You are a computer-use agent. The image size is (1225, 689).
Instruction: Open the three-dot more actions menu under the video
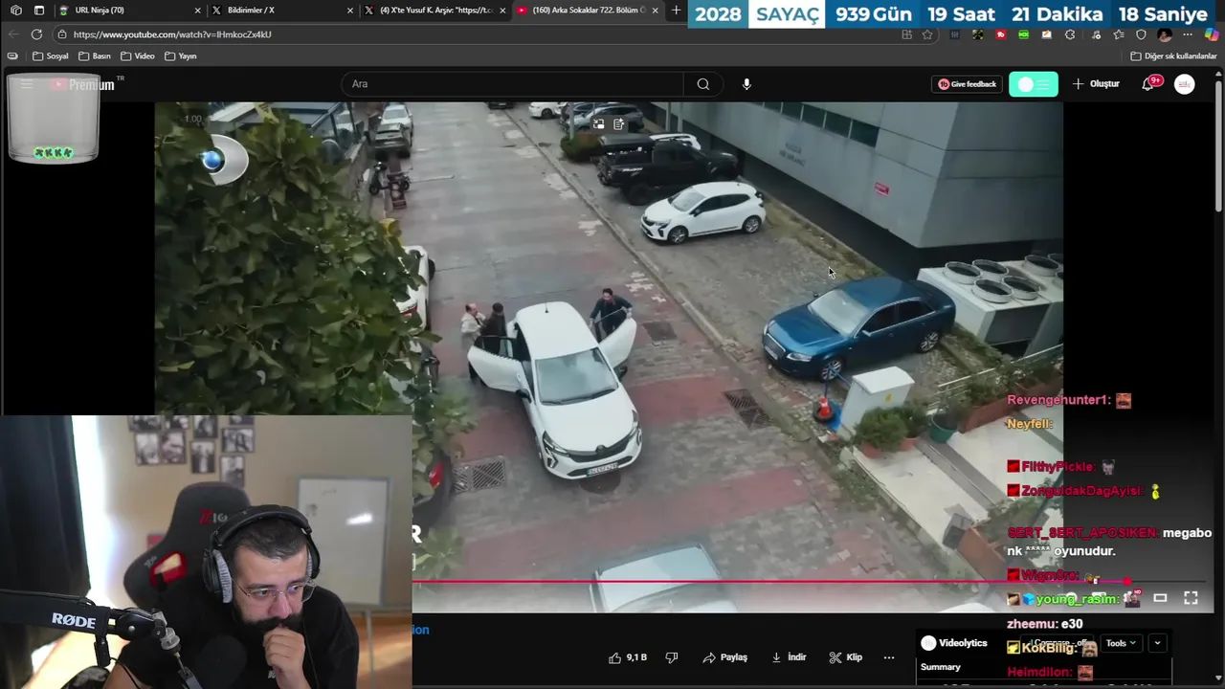(889, 657)
